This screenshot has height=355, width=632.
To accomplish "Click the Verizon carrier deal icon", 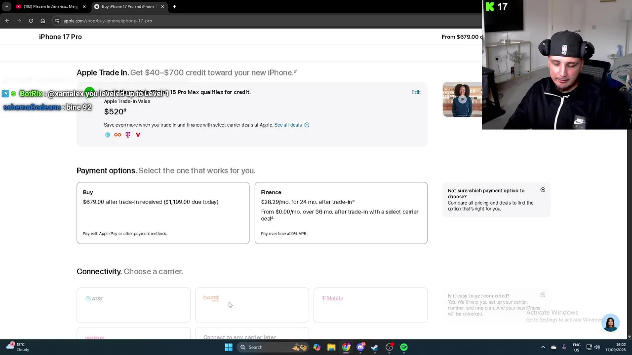I will click(138, 135).
